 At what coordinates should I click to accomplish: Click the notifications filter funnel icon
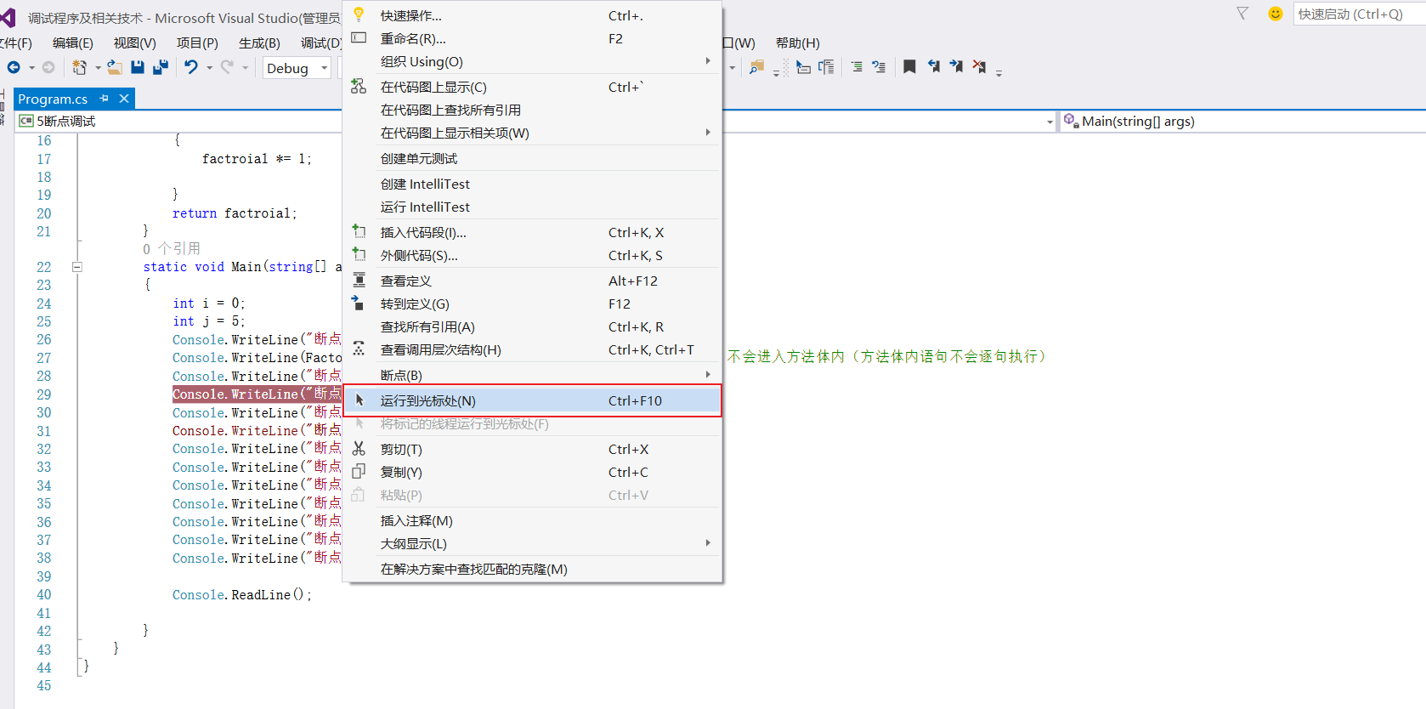pos(1242,14)
